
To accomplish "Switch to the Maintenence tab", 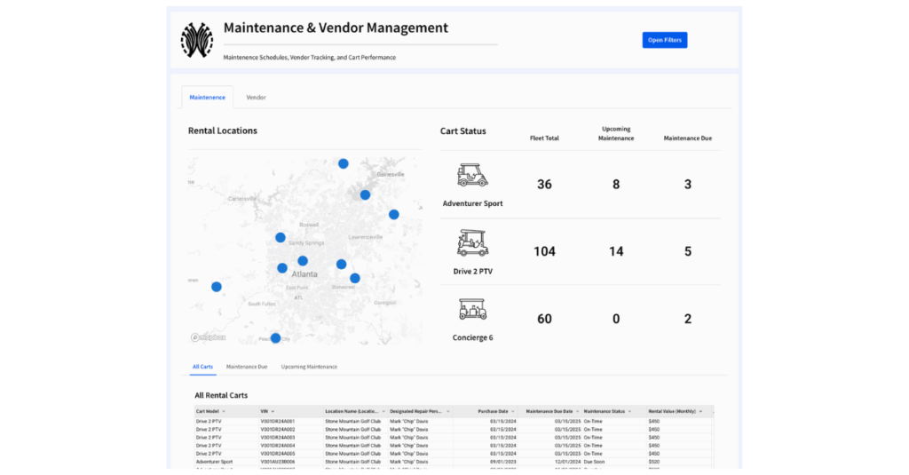I will [207, 98].
